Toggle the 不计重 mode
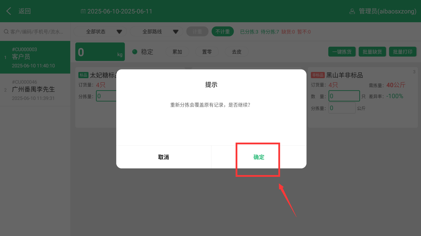Screen dimensions: 421x236 (222, 32)
